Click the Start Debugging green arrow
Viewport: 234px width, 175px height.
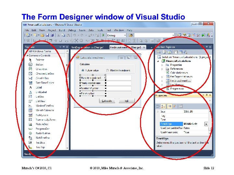103,35
